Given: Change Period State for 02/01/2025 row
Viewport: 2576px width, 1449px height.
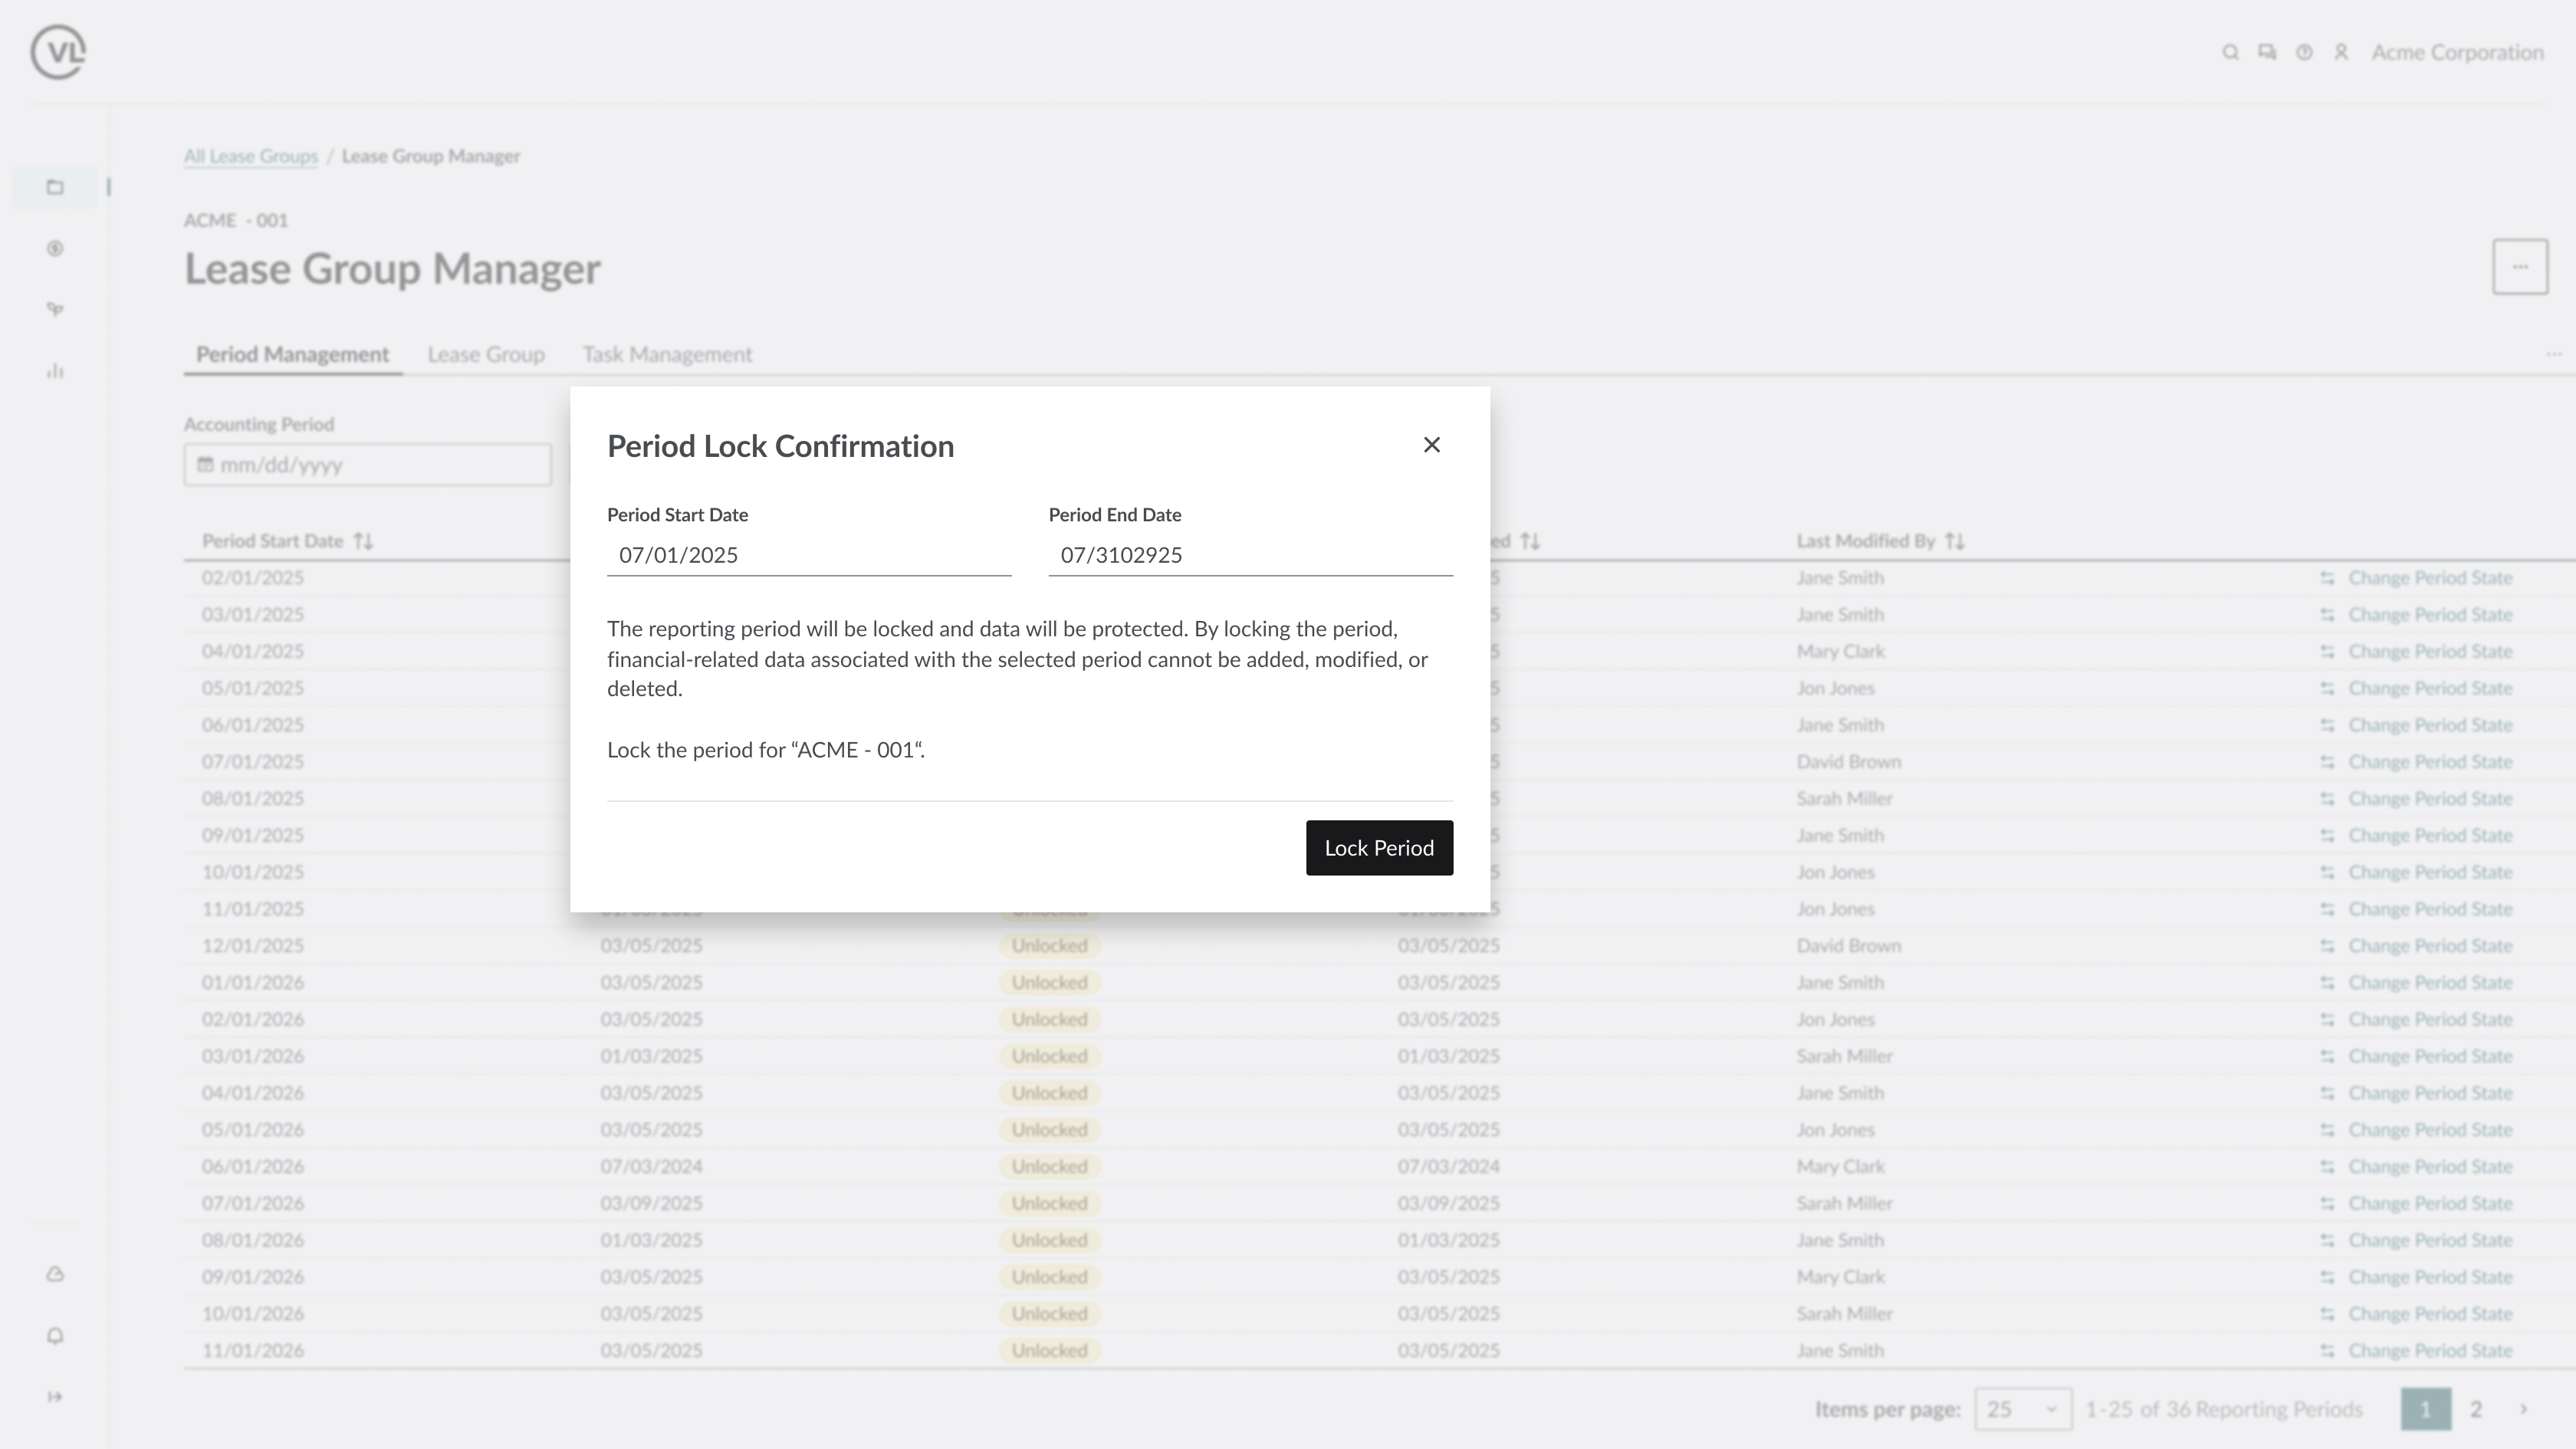Looking at the screenshot, I should pos(2430,578).
